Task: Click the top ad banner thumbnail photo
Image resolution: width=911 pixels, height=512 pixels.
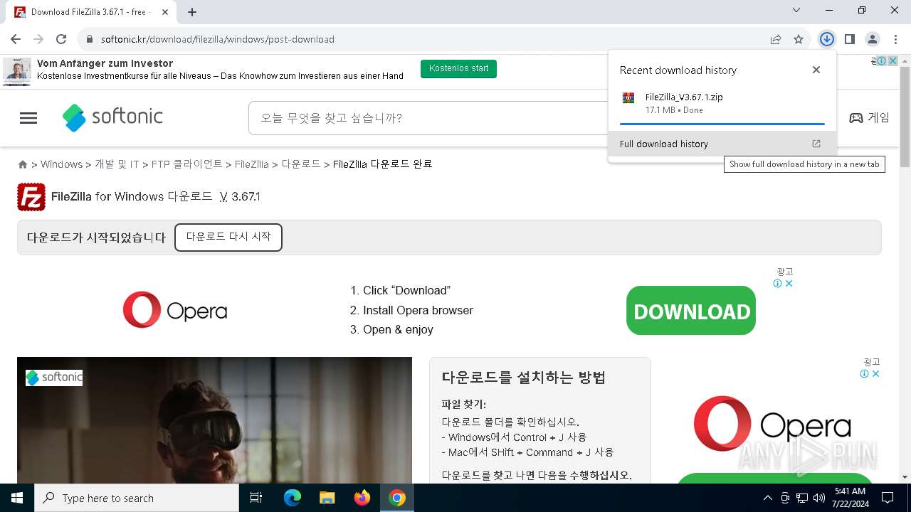Action: click(x=17, y=72)
